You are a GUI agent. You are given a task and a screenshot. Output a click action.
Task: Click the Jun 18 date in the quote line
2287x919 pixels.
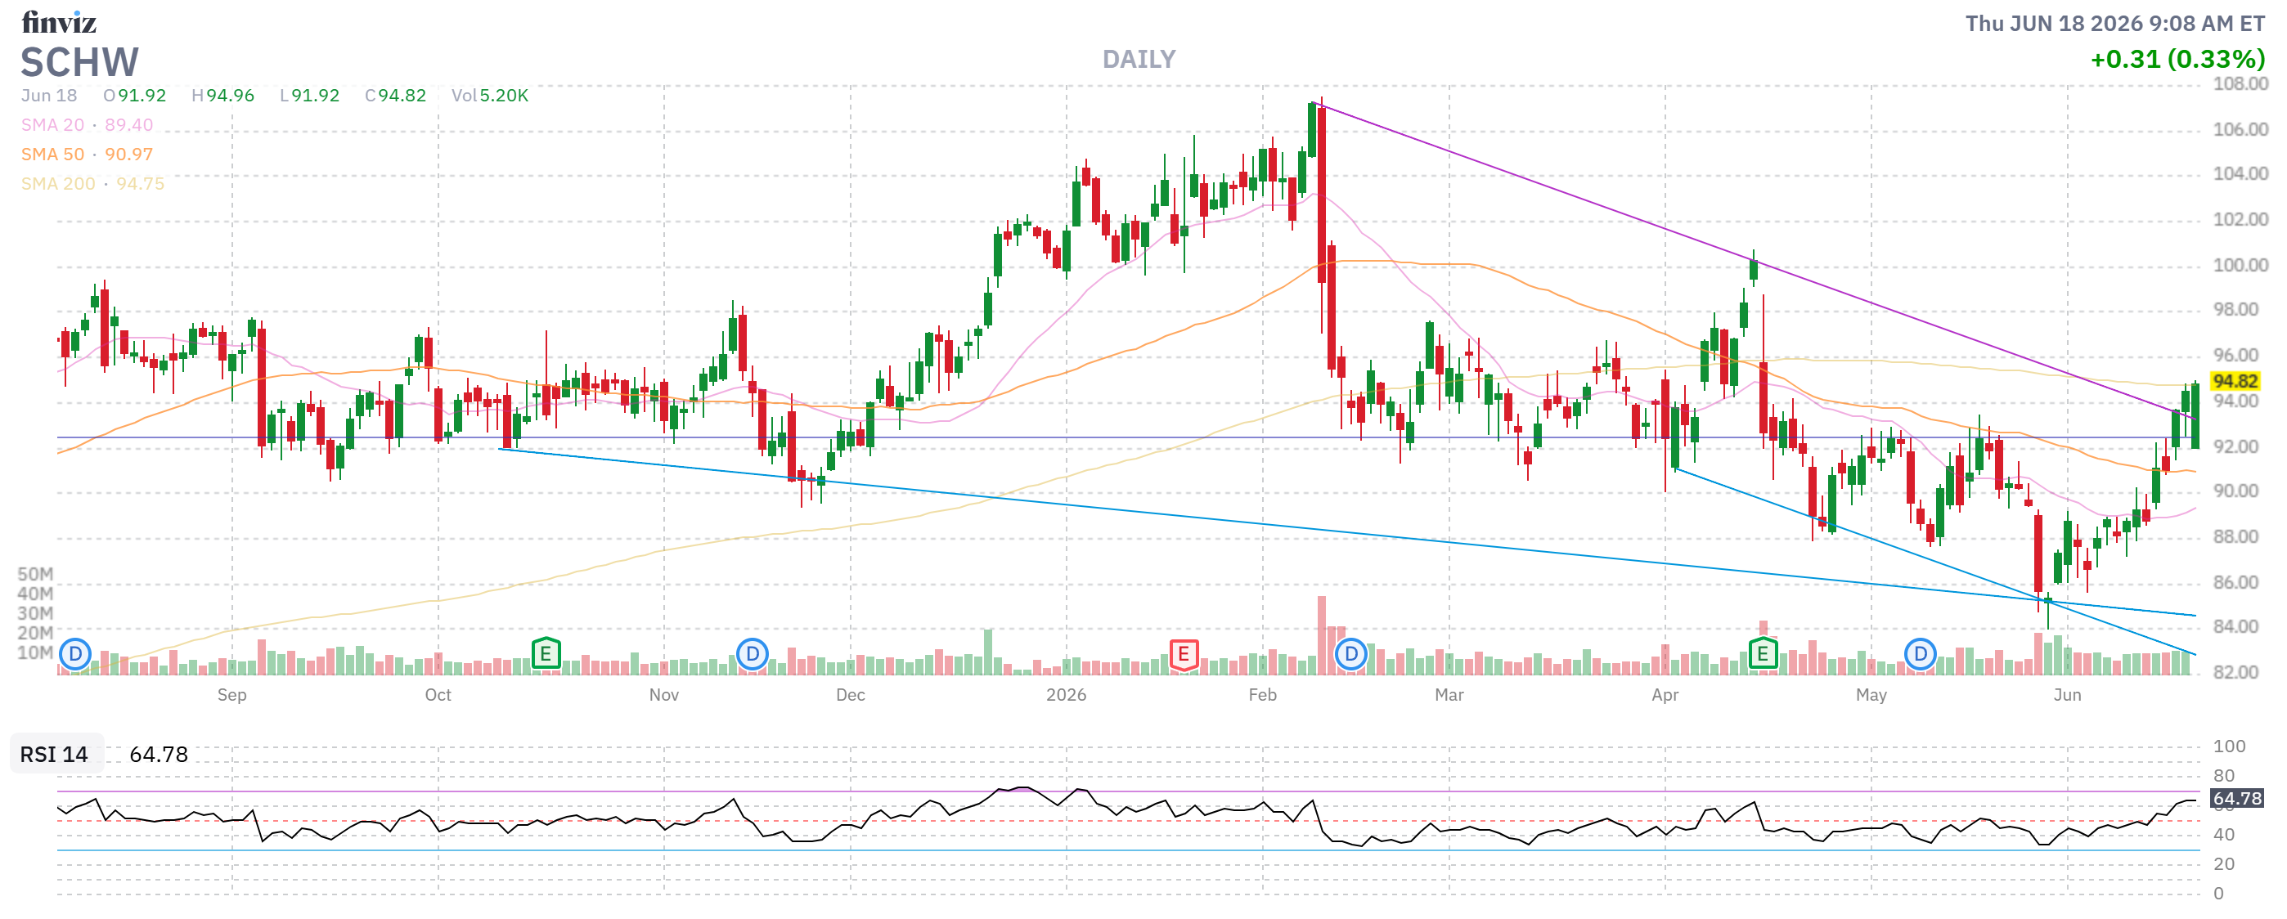pos(49,96)
